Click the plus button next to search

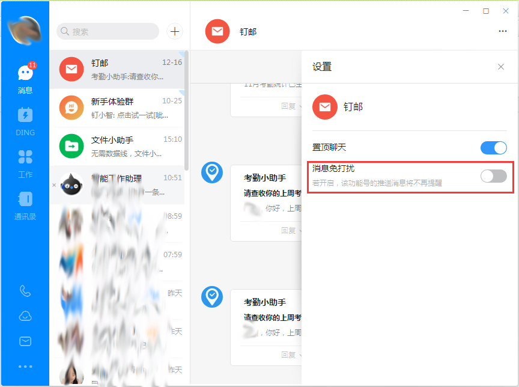pos(174,31)
